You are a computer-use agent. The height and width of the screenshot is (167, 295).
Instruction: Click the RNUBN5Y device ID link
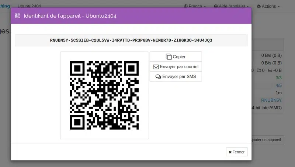[271, 100]
